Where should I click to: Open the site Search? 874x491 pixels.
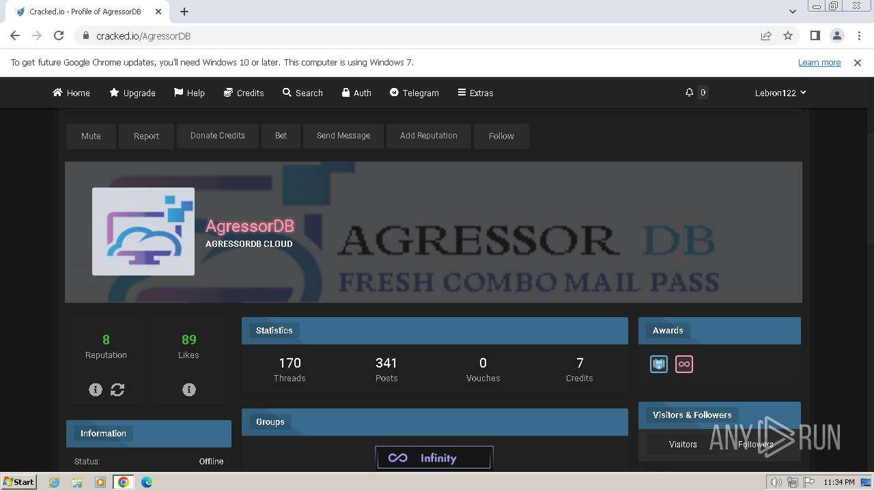(302, 93)
